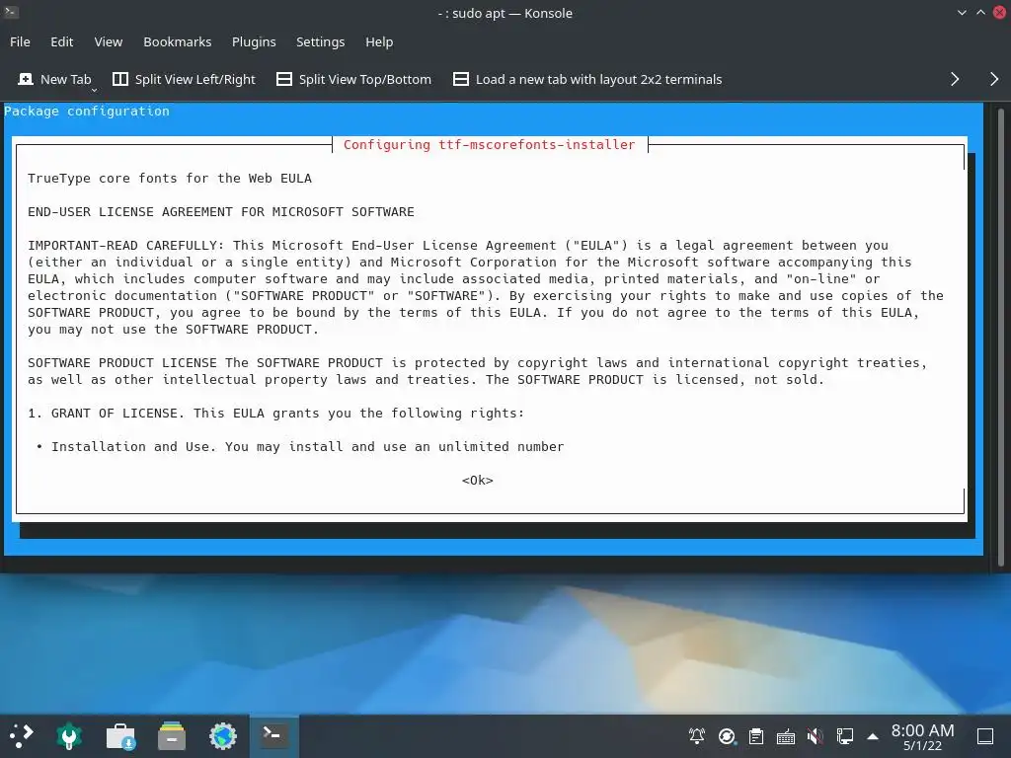
Task: Open the View menu
Action: click(109, 41)
